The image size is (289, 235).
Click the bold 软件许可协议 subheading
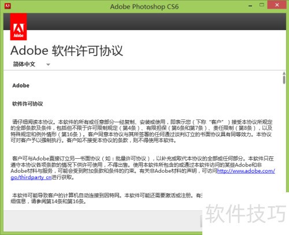28,104
